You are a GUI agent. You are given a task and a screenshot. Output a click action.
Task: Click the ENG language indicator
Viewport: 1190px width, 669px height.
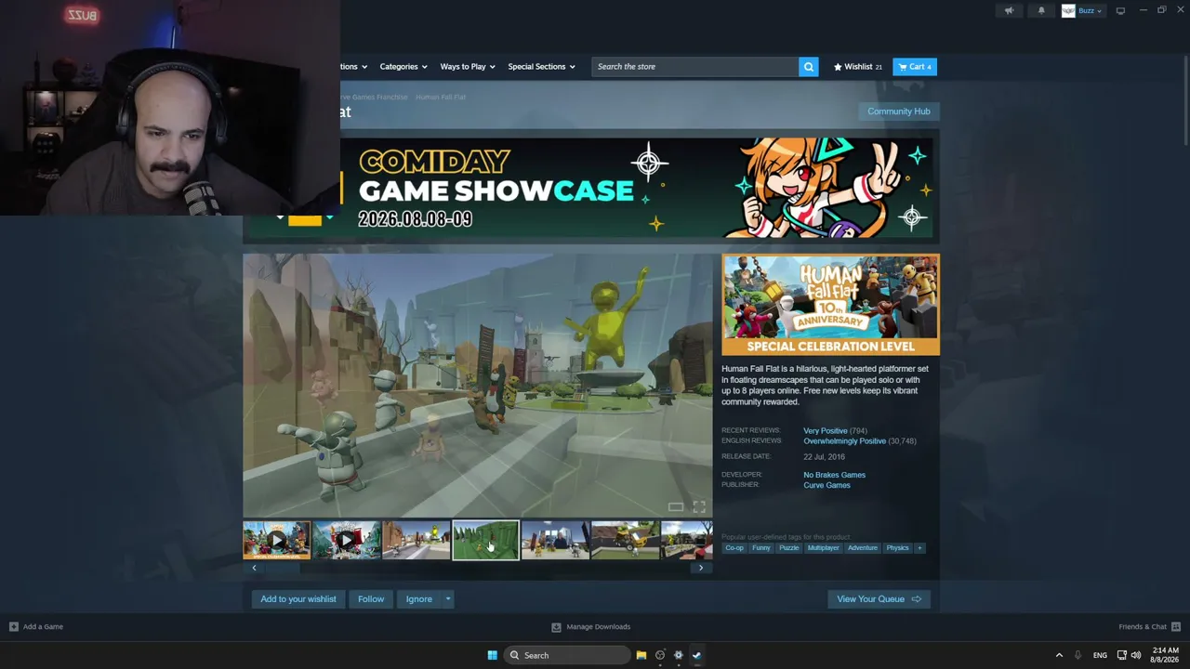pos(1100,655)
